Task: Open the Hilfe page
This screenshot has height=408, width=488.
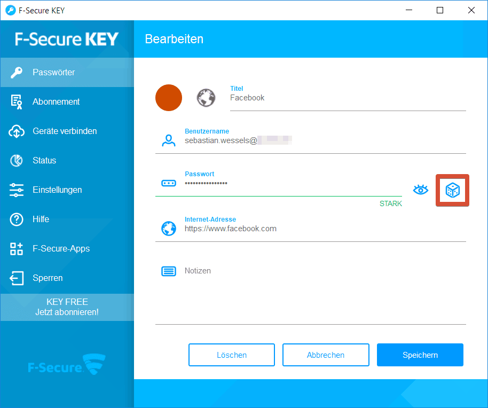Action: pos(67,219)
